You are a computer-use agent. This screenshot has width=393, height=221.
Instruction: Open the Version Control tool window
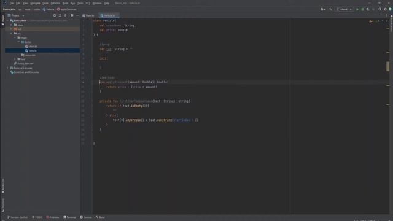[x=17, y=217]
